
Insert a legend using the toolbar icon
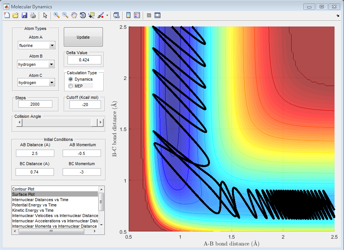(137, 15)
